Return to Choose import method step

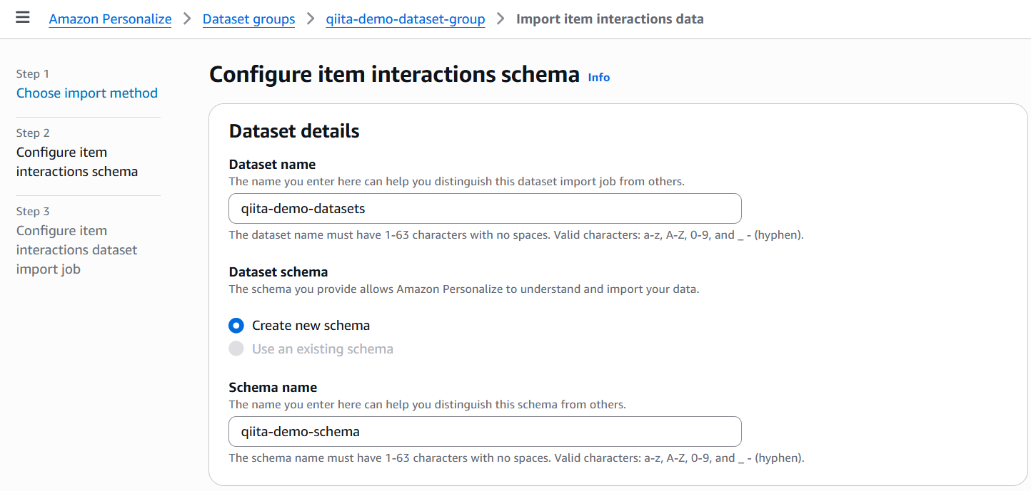coord(87,93)
